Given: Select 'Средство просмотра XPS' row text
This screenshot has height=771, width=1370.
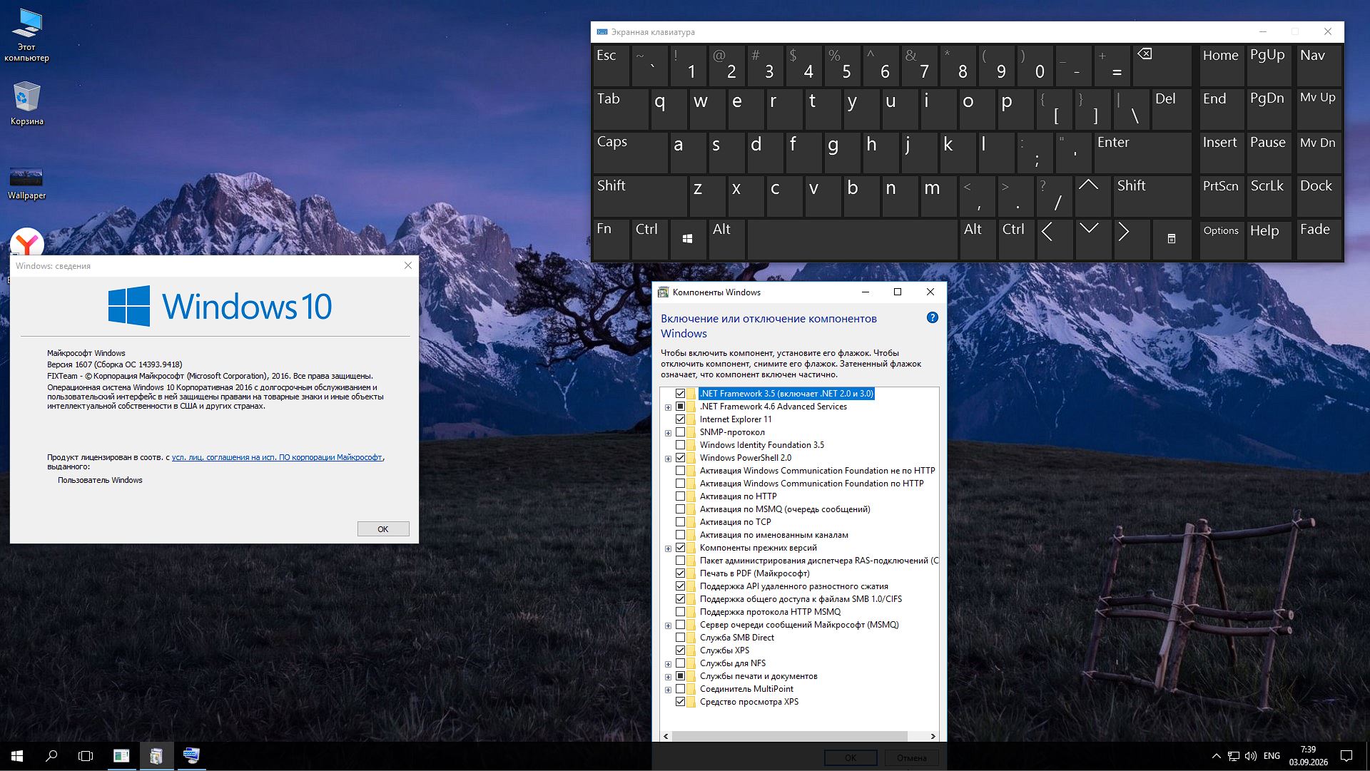Looking at the screenshot, I should [749, 702].
